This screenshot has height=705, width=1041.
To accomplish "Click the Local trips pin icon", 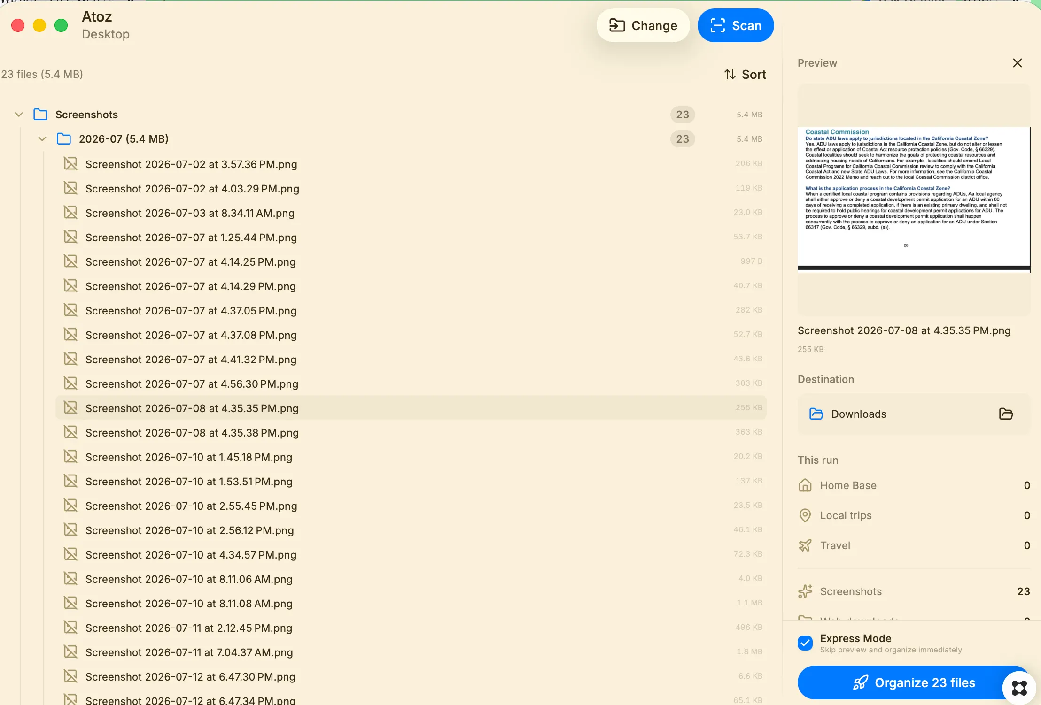I will pos(805,515).
